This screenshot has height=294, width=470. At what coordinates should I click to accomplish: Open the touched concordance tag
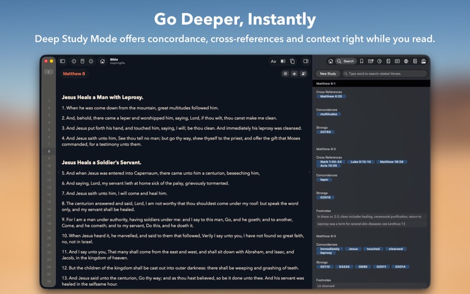[373, 249]
